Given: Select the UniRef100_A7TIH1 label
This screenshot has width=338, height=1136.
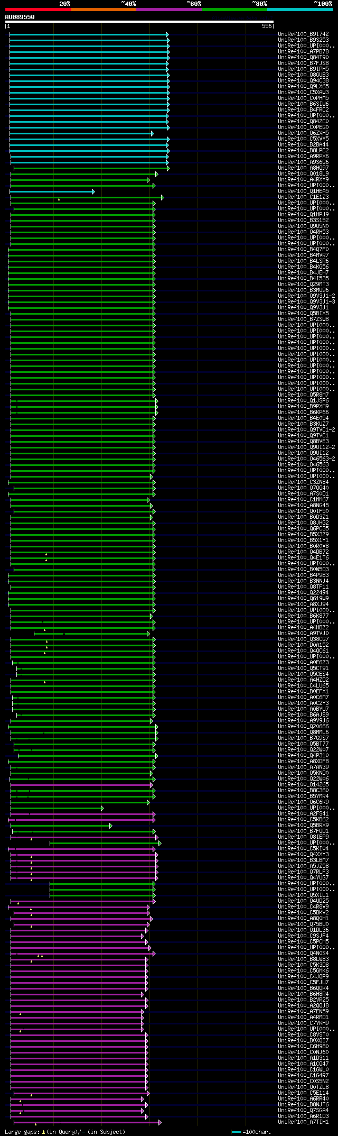Looking at the screenshot, I should [303, 1122].
